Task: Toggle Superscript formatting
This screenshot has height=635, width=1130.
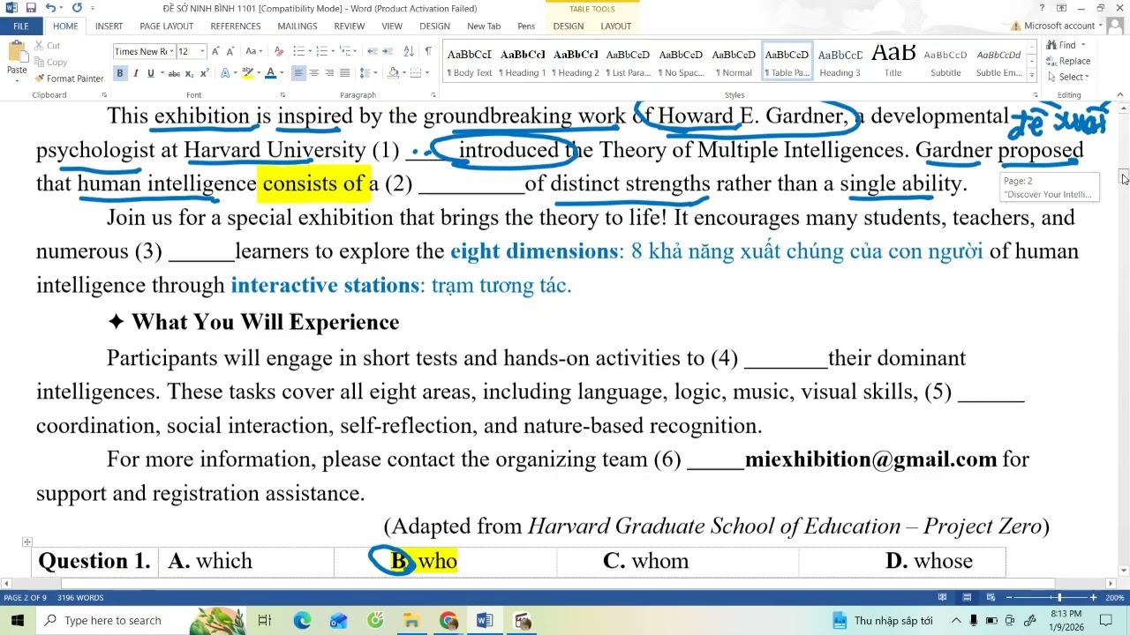Action: [205, 73]
